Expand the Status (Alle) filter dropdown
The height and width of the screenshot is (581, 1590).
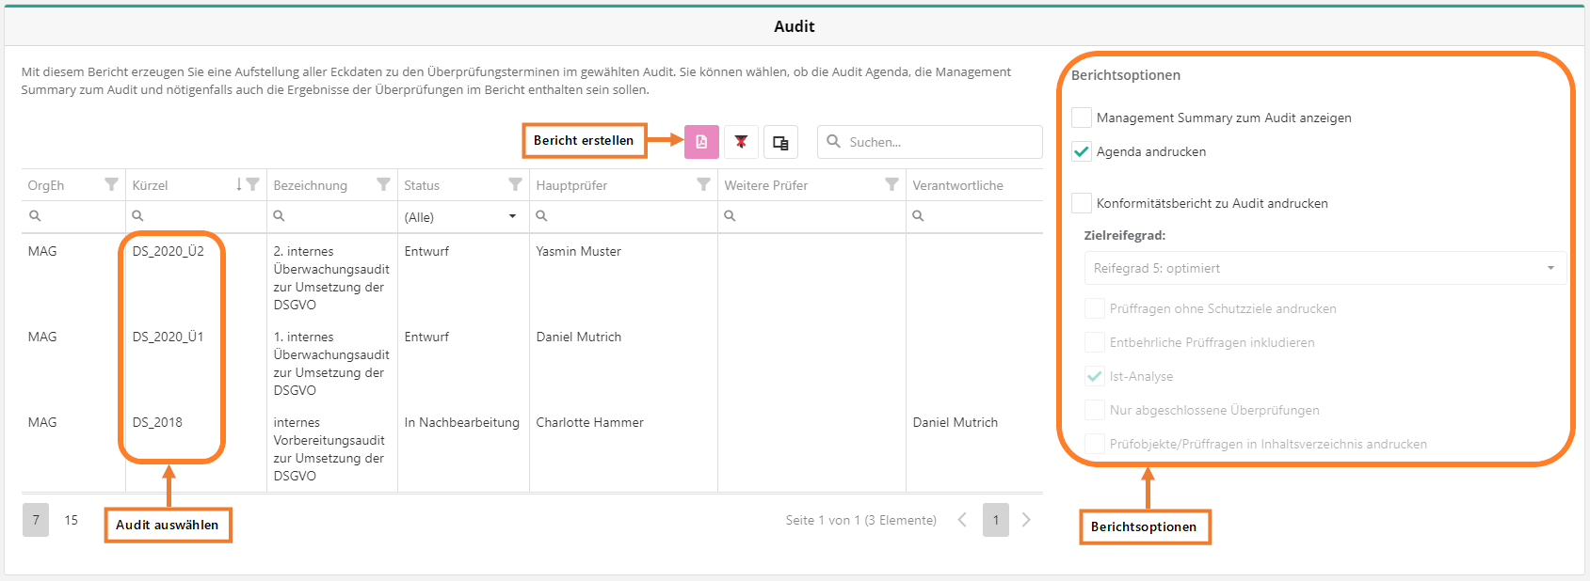click(512, 216)
